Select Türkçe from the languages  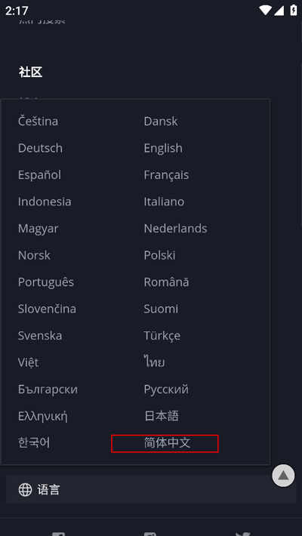[x=162, y=336]
